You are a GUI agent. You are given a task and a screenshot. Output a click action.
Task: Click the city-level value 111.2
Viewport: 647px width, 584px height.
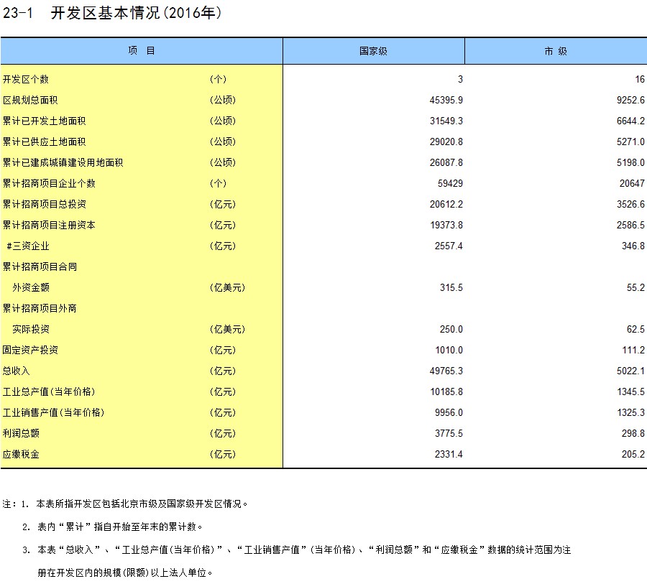[633, 350]
